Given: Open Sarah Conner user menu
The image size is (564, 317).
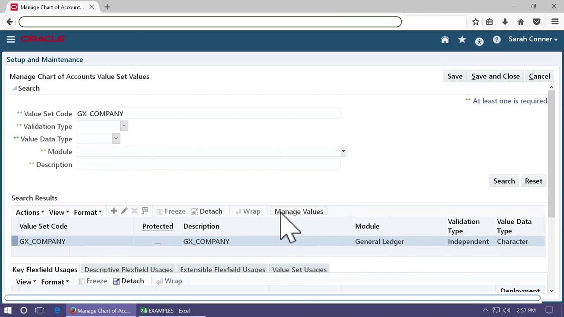Looking at the screenshot, I should (533, 39).
